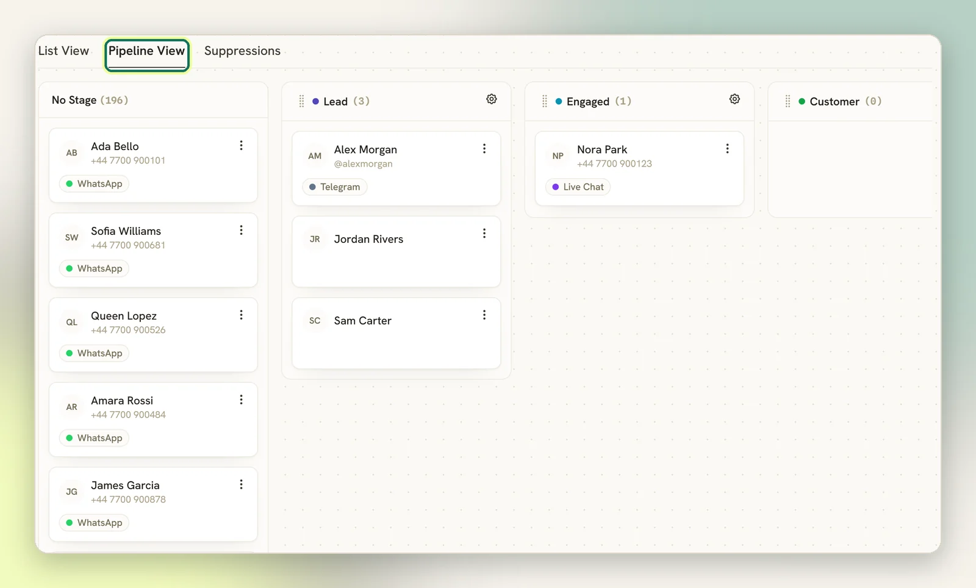Open the three-dot menu for Nora Park
Viewport: 976px width, 588px height.
[x=727, y=149]
